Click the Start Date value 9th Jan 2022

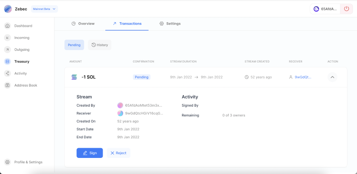click(x=128, y=129)
